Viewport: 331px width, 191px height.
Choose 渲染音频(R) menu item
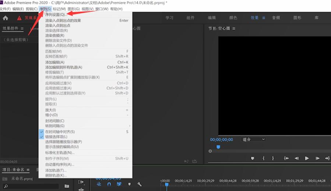[x=85, y=36]
